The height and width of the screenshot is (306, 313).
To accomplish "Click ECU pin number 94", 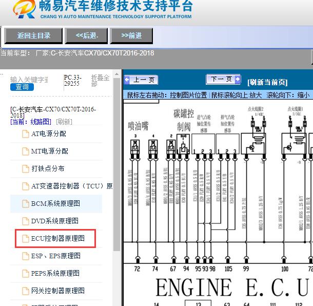I will (186, 269).
